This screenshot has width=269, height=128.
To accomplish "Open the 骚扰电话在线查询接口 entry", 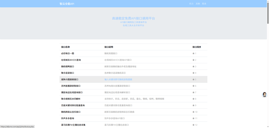I will click(72, 92).
